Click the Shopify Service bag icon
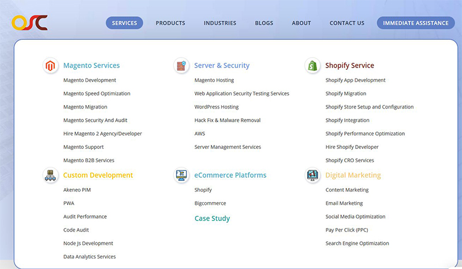The width and height of the screenshot is (462, 269). pyautogui.click(x=312, y=66)
